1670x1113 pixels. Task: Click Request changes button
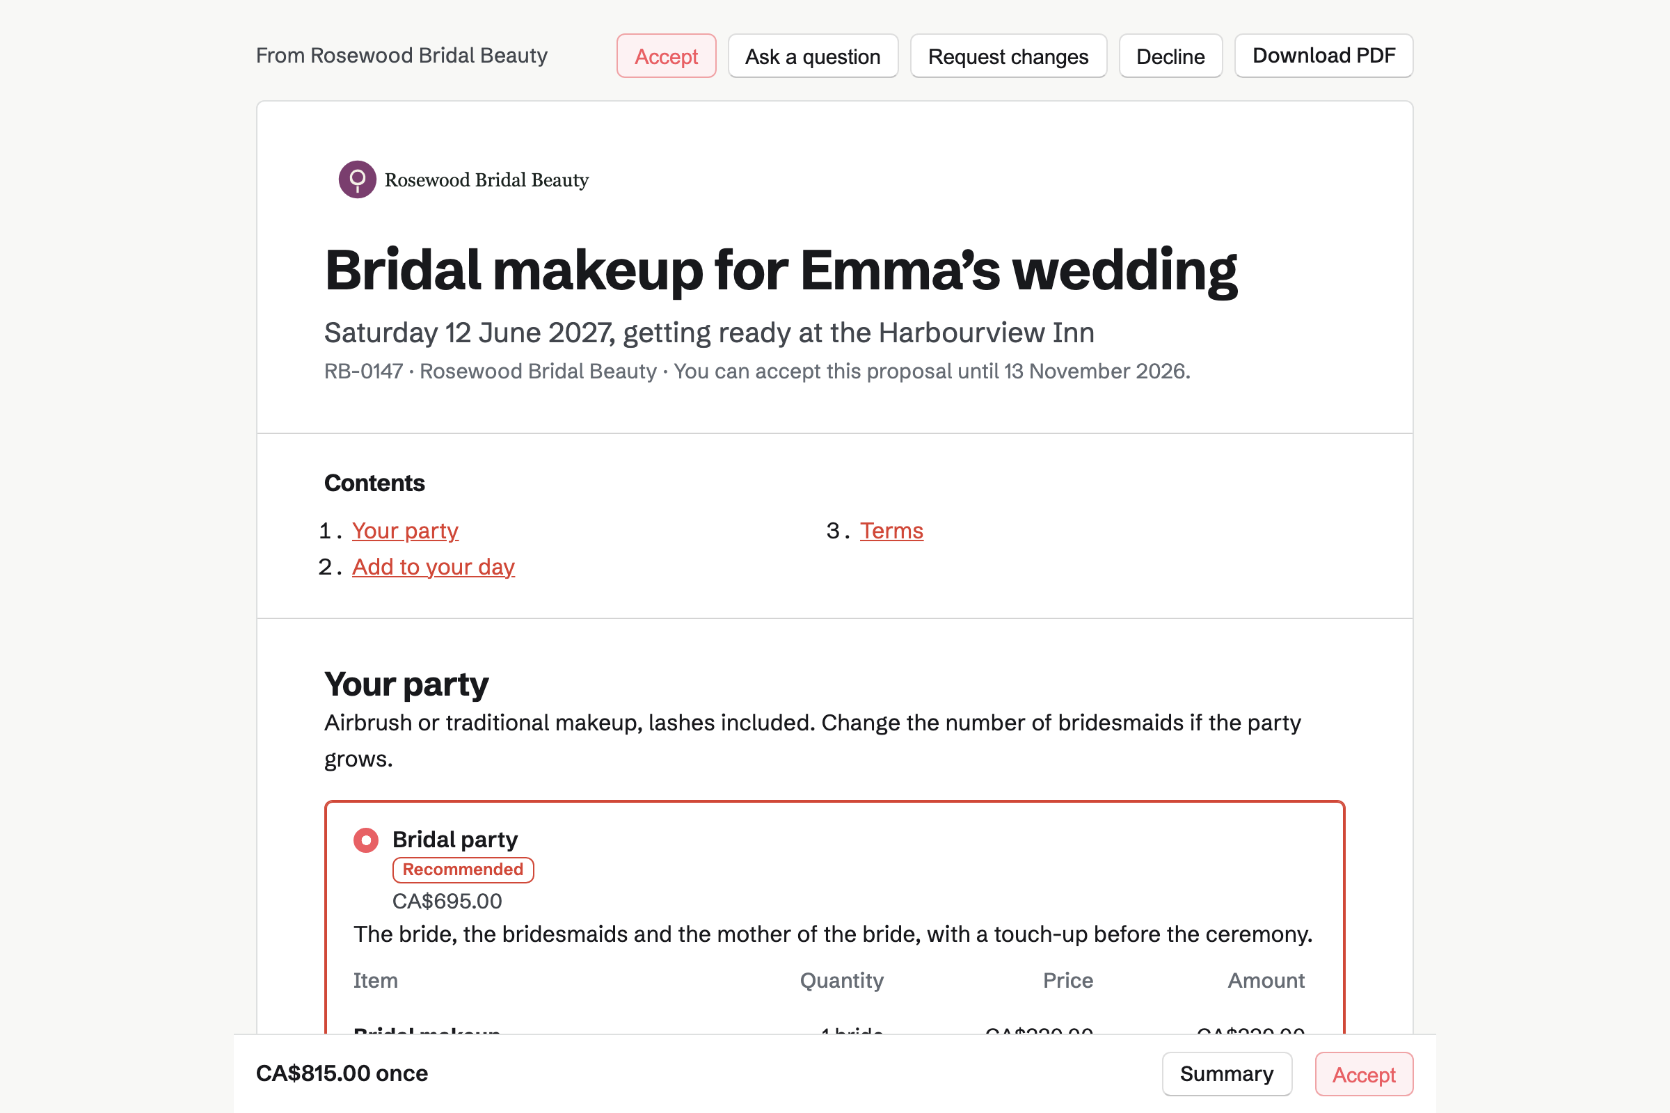click(1008, 56)
